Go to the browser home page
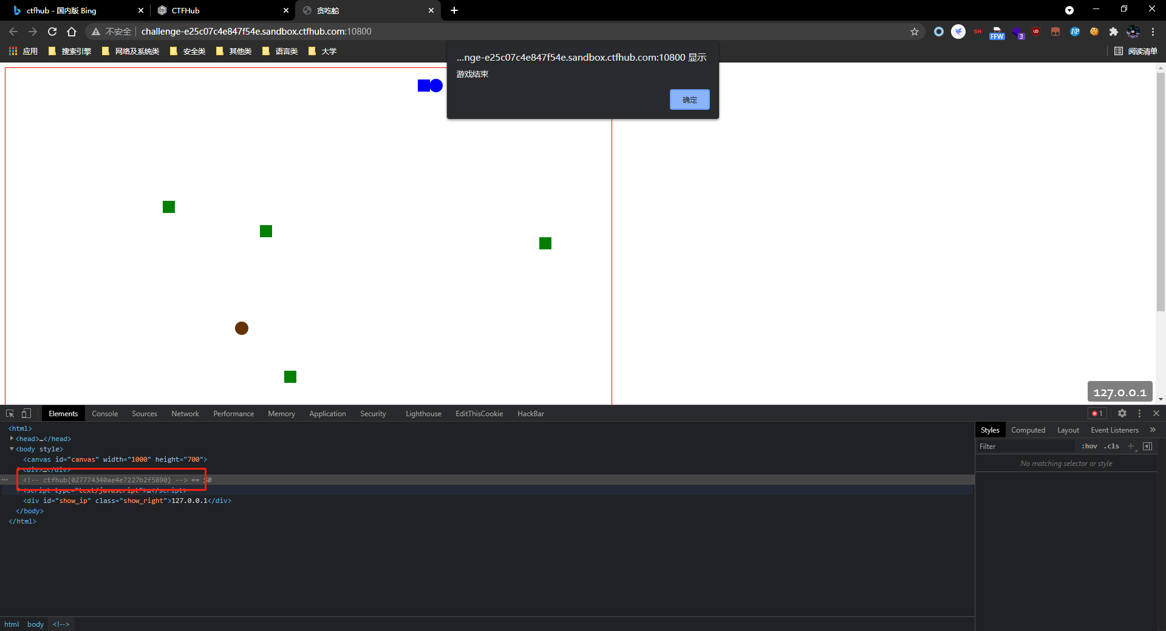The height and width of the screenshot is (631, 1166). coord(72,32)
